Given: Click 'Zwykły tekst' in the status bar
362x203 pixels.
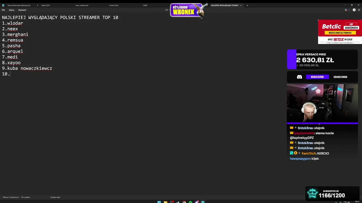Looking at the screenshot, I should [55, 197].
